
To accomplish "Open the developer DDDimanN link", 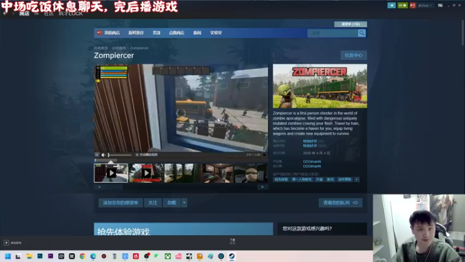I will pyautogui.click(x=312, y=162).
